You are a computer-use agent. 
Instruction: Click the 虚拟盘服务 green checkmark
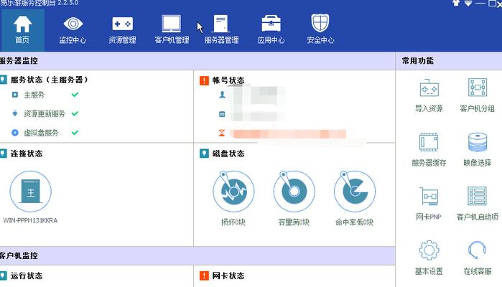coord(75,133)
